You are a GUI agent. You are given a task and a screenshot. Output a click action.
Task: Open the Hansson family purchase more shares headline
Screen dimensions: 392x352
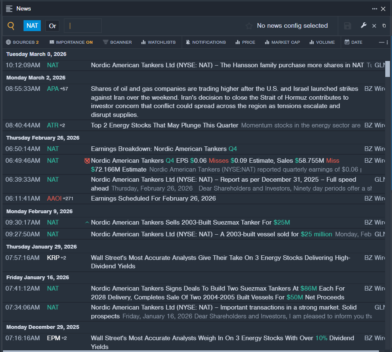[227, 65]
